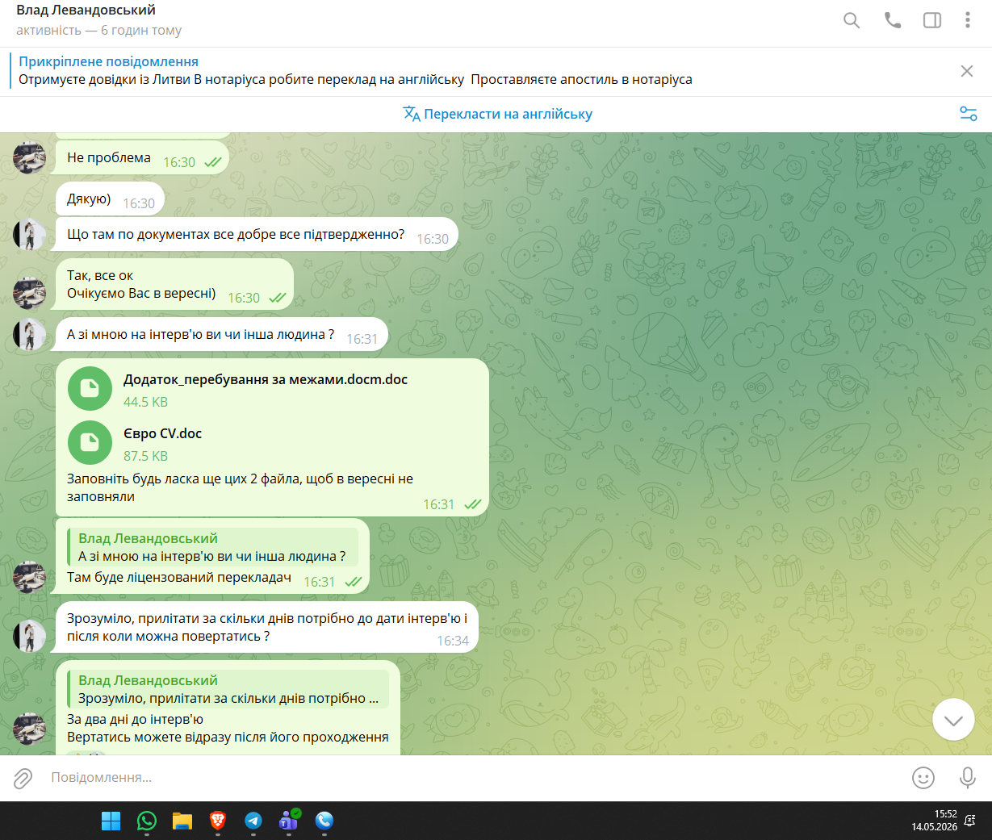992x840 pixels.
Task: Toggle the side panel icon in header
Action: [932, 20]
